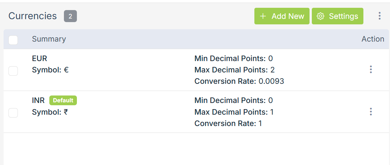
Task: Click the Currencies page title
Action: [32, 16]
